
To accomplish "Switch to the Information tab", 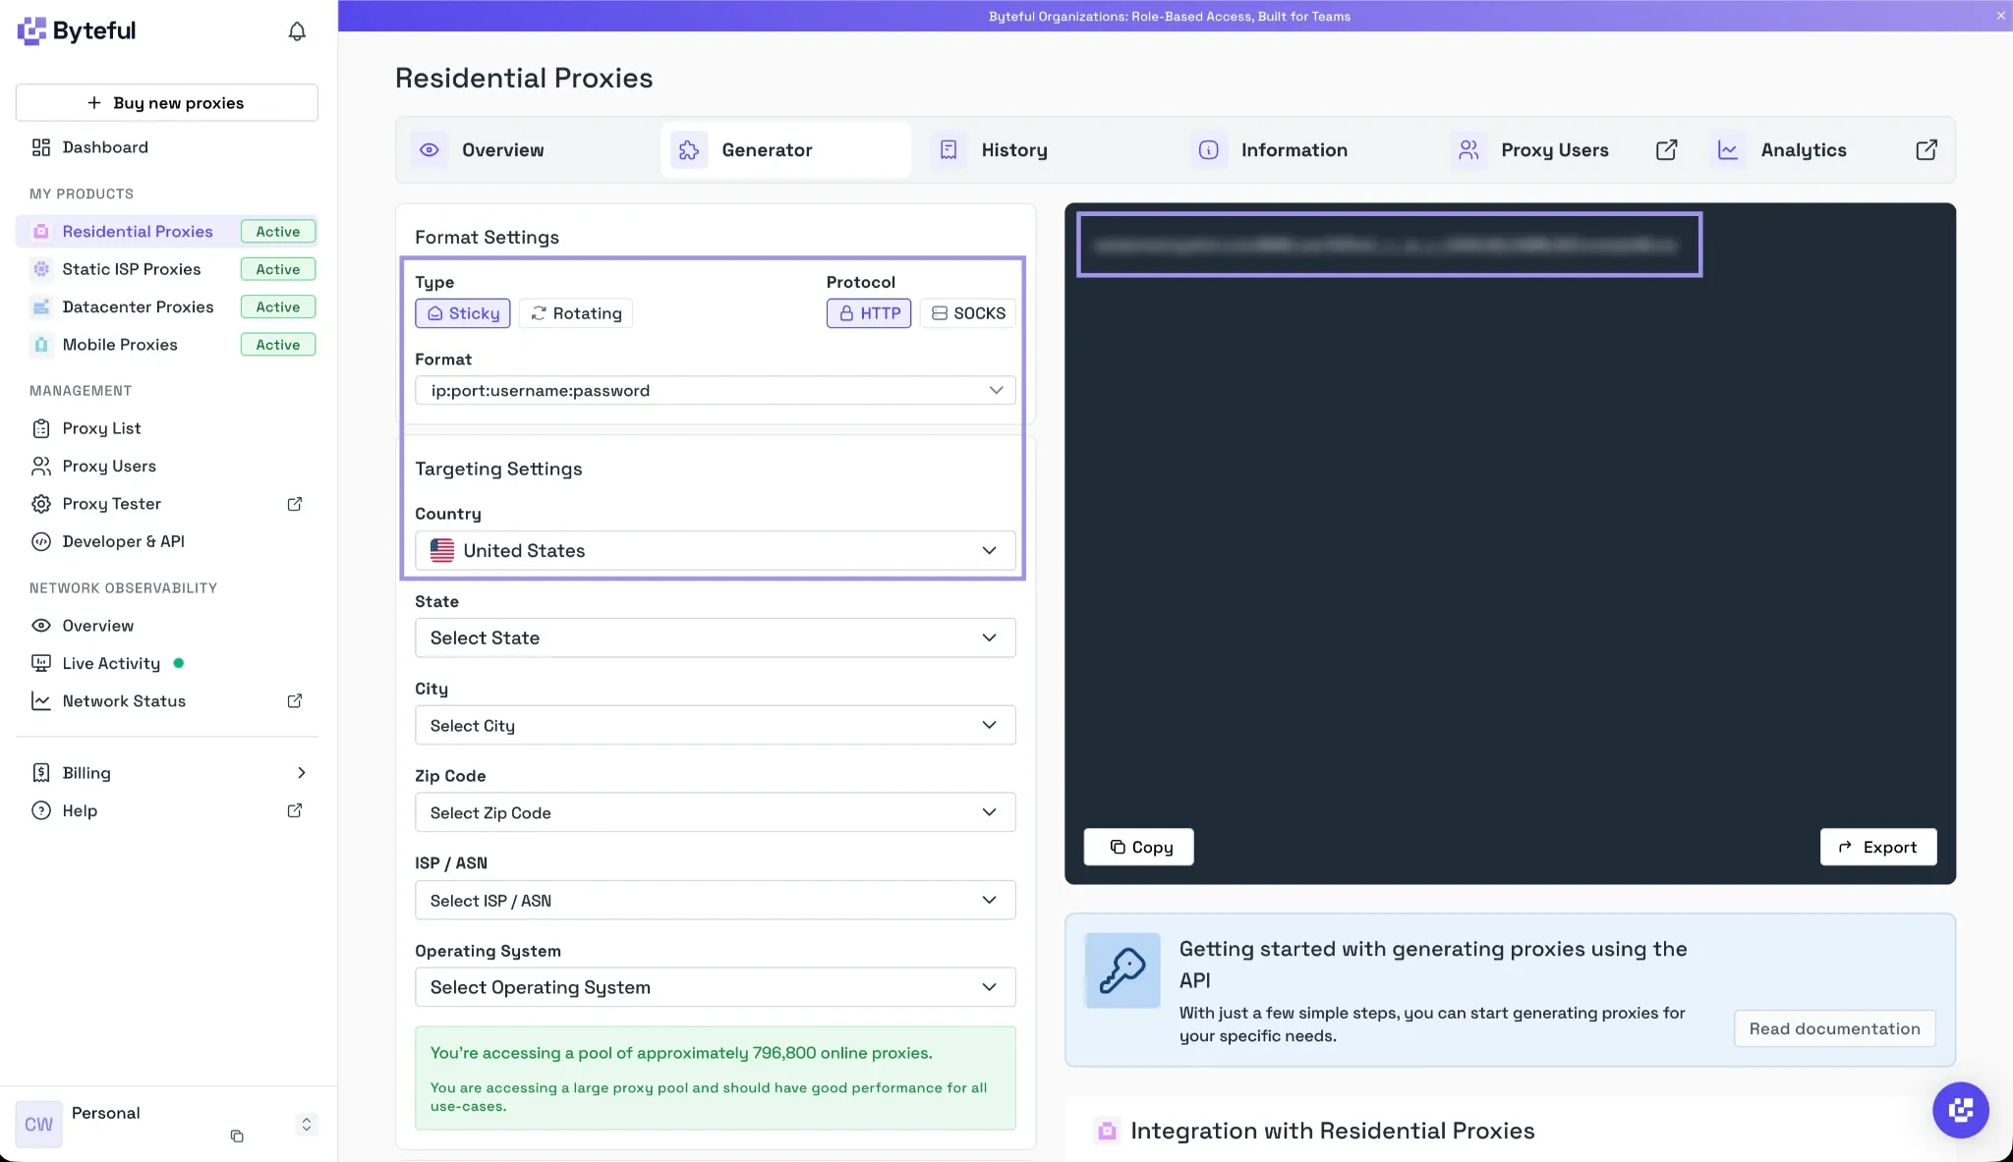I will click(x=1306, y=150).
